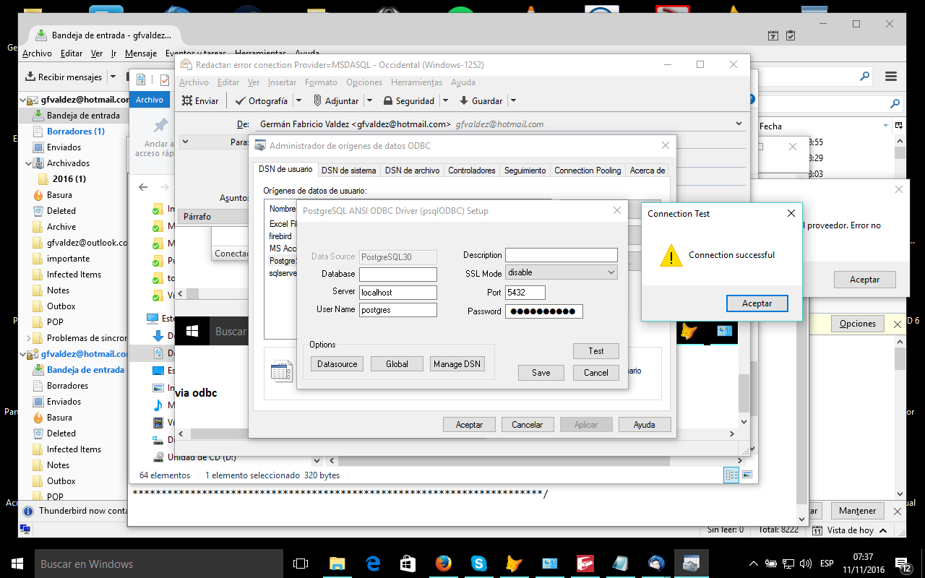Click Ortografía spell check button

(x=261, y=101)
